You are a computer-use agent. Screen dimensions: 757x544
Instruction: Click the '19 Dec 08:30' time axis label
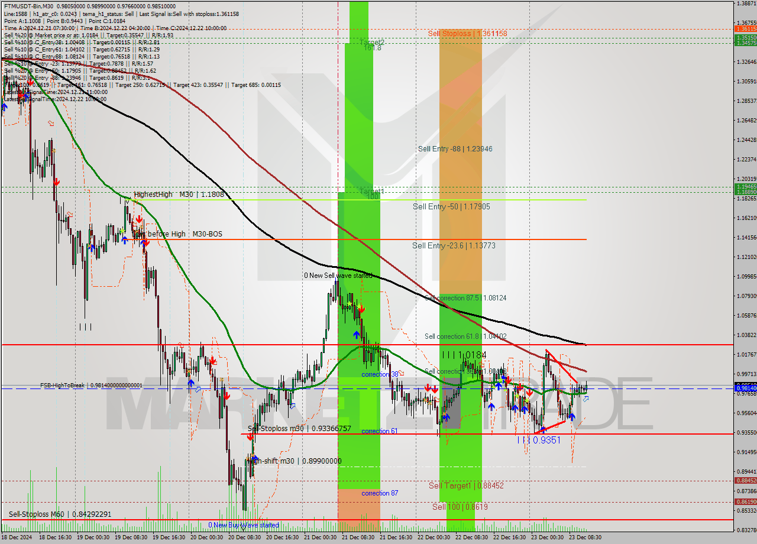tap(130, 537)
